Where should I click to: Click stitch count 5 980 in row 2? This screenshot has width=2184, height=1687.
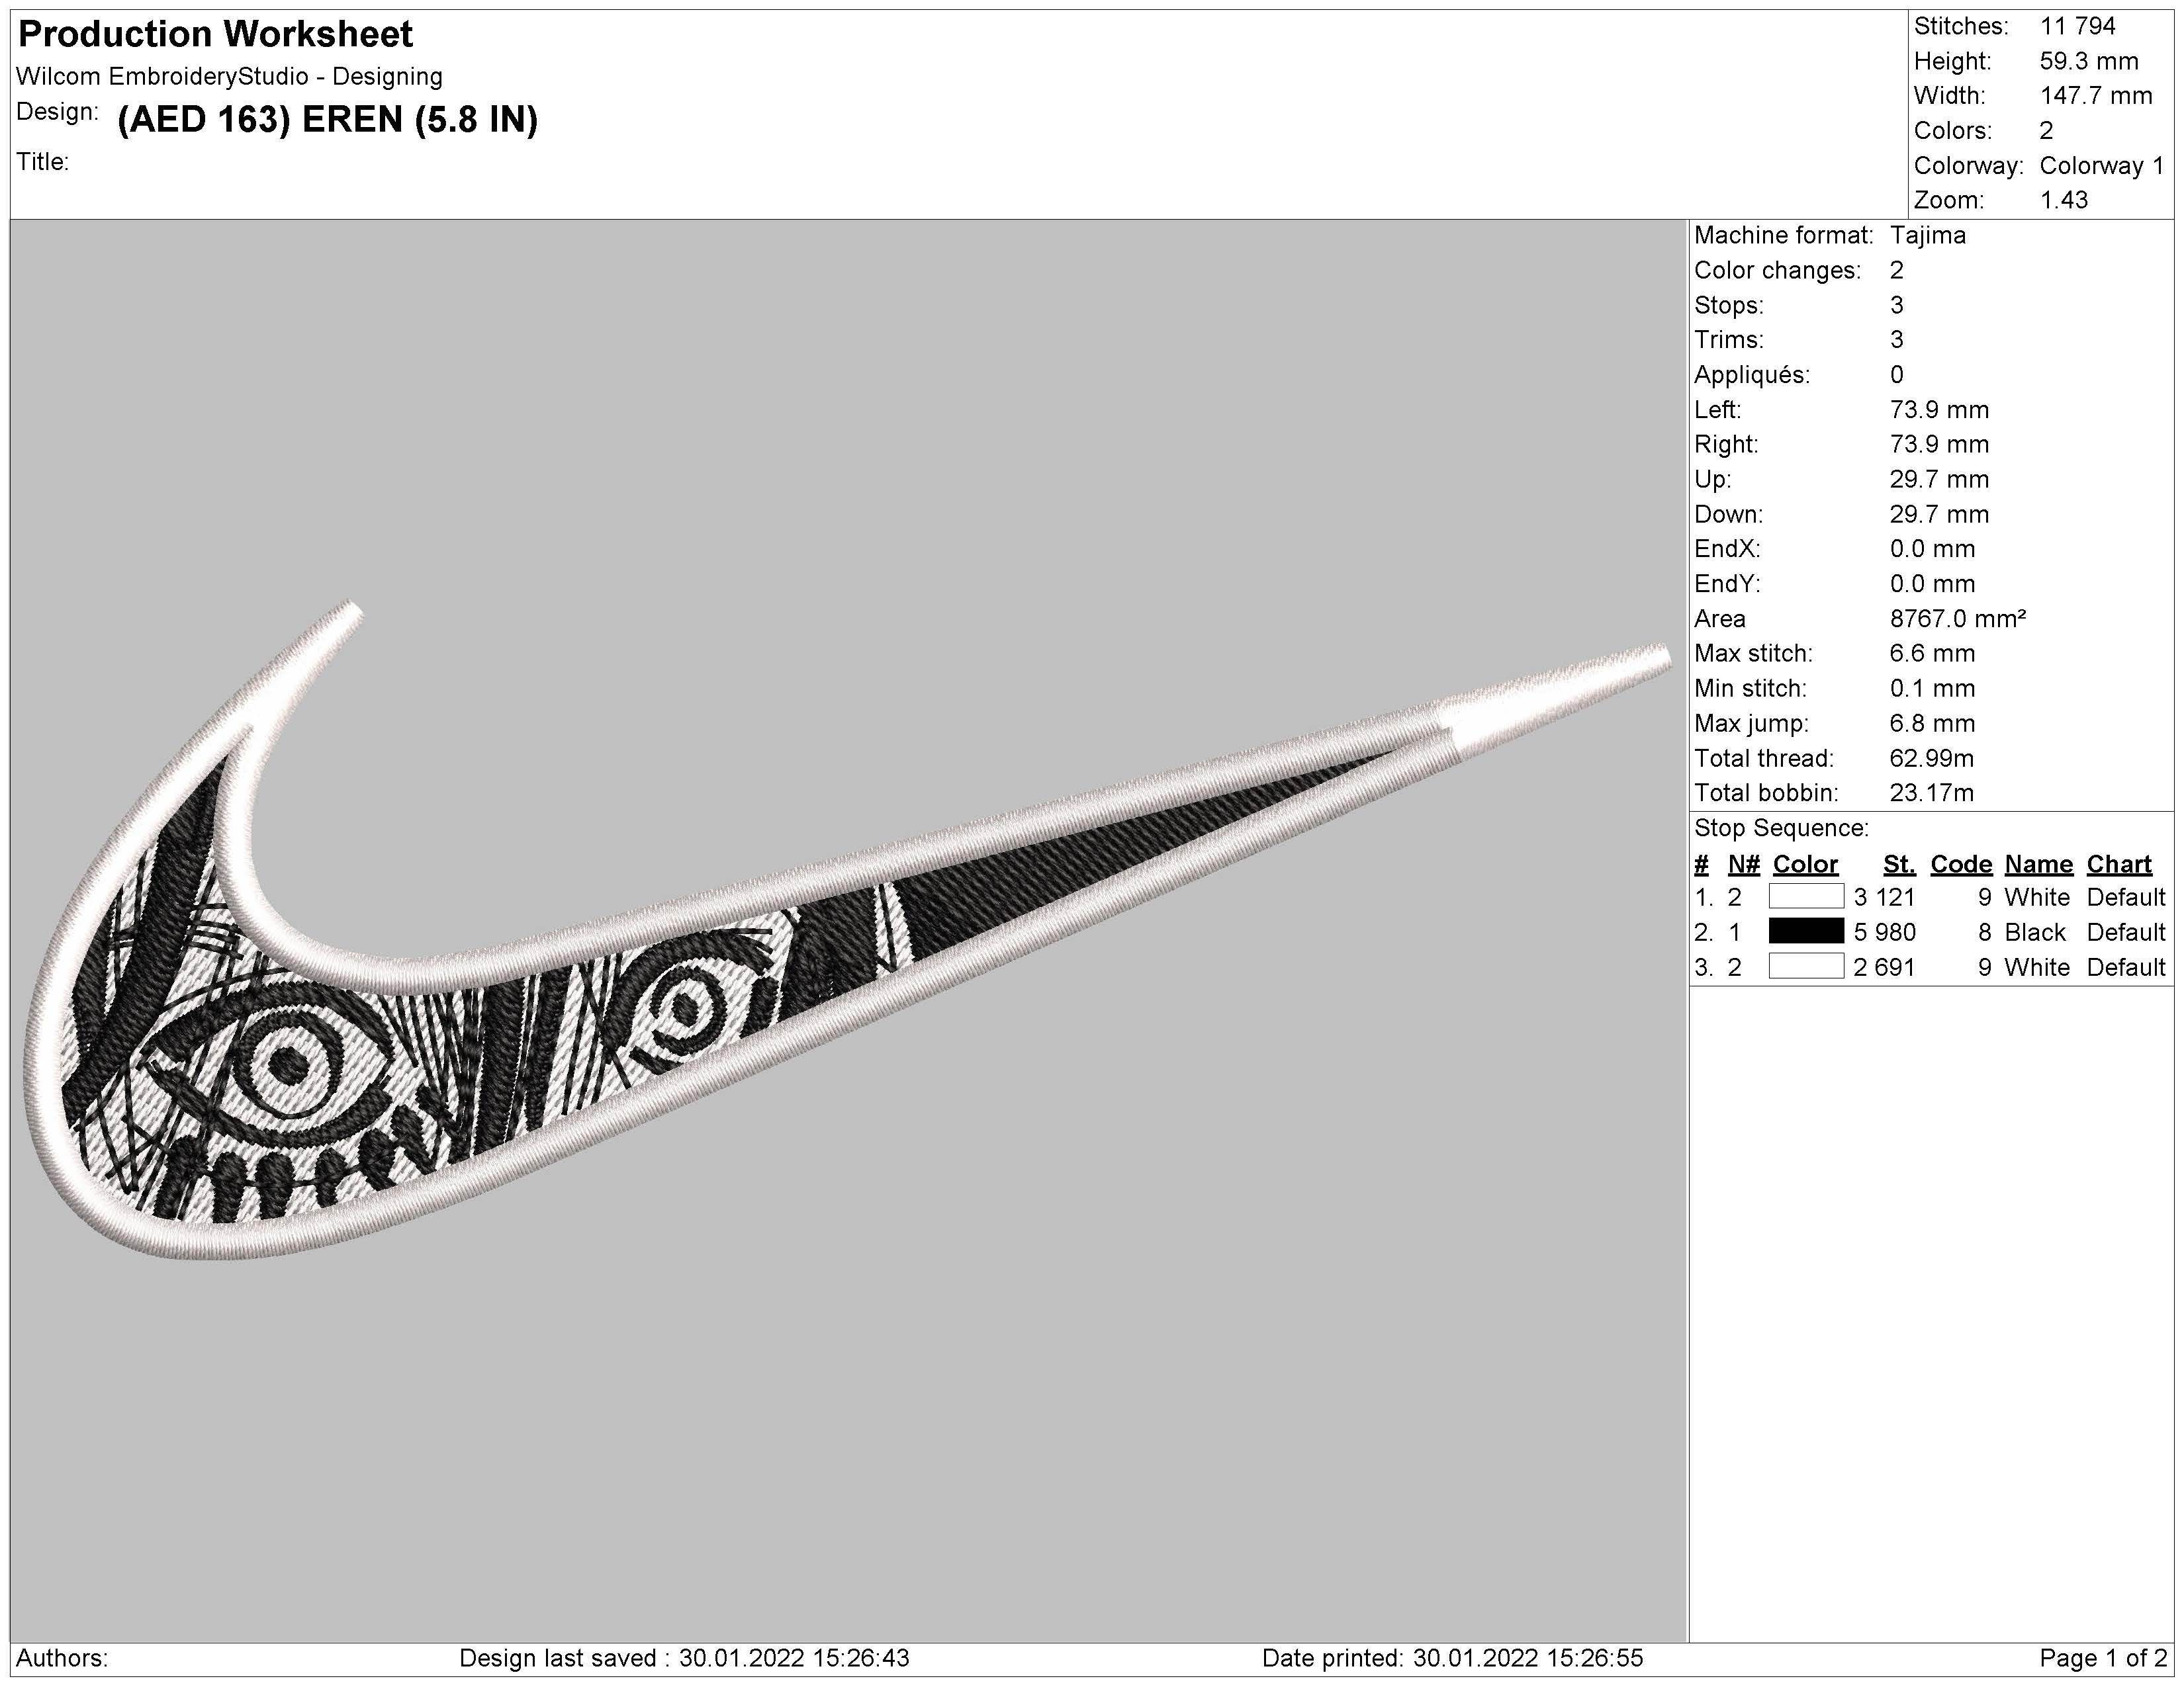(x=1884, y=932)
